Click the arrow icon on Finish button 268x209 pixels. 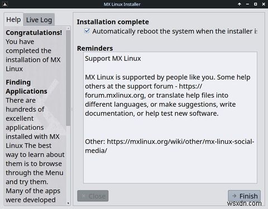234,196
